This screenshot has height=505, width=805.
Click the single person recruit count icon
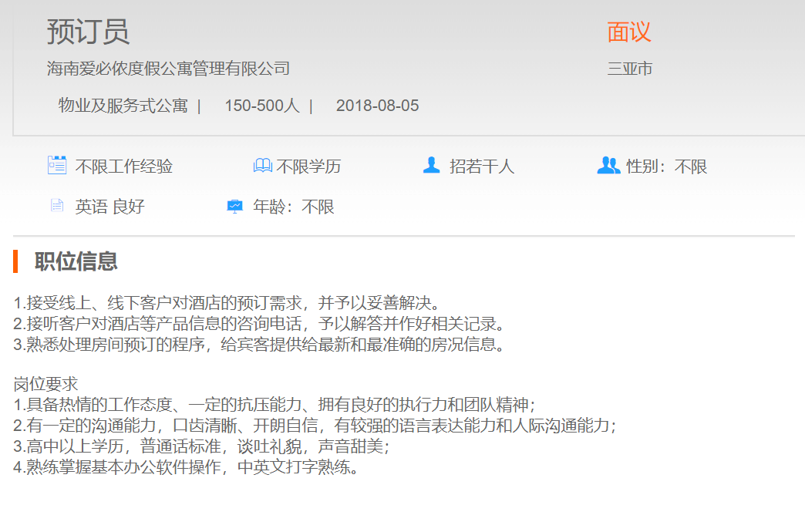[x=431, y=166]
